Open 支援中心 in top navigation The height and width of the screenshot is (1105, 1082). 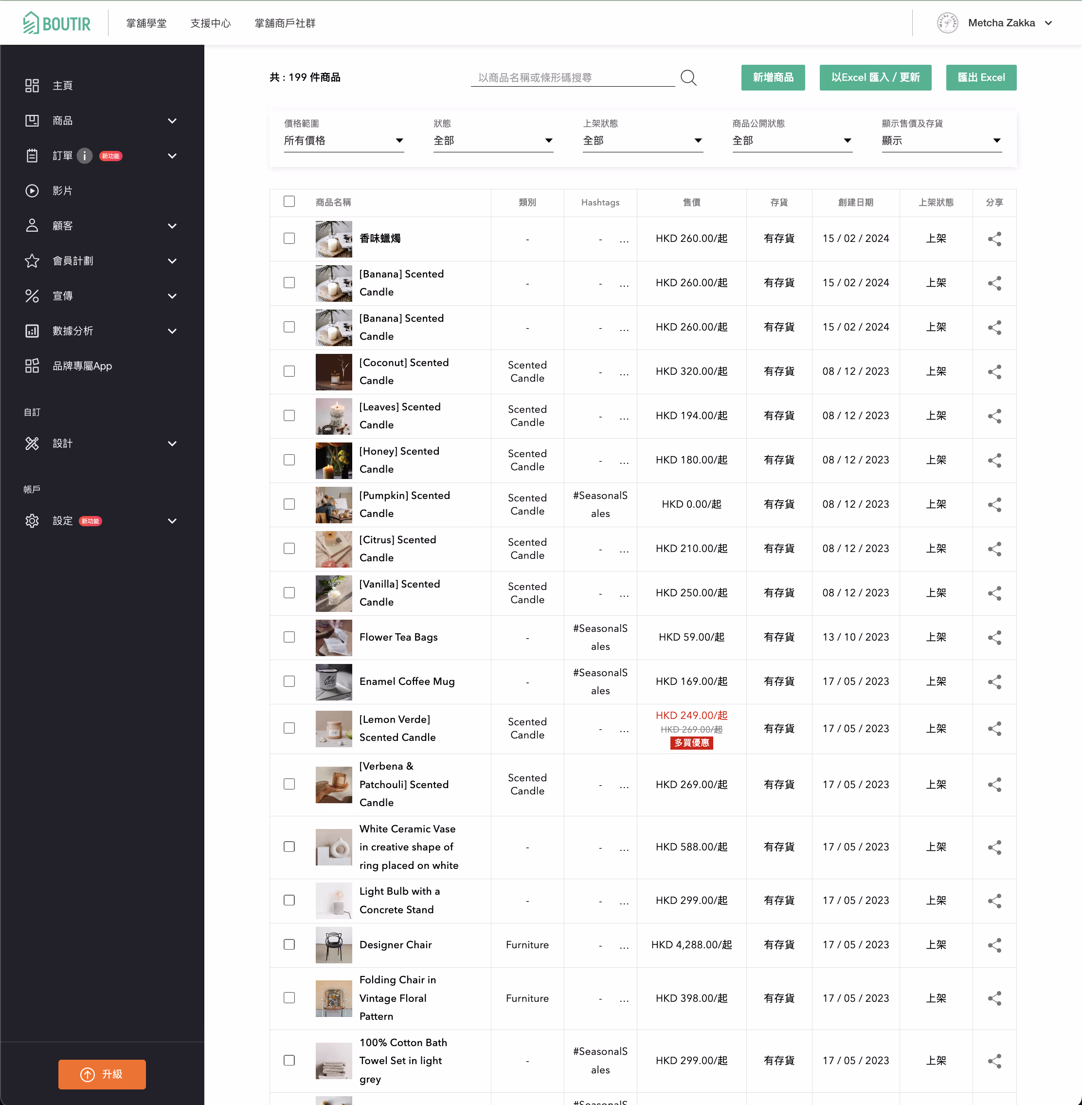pos(210,23)
